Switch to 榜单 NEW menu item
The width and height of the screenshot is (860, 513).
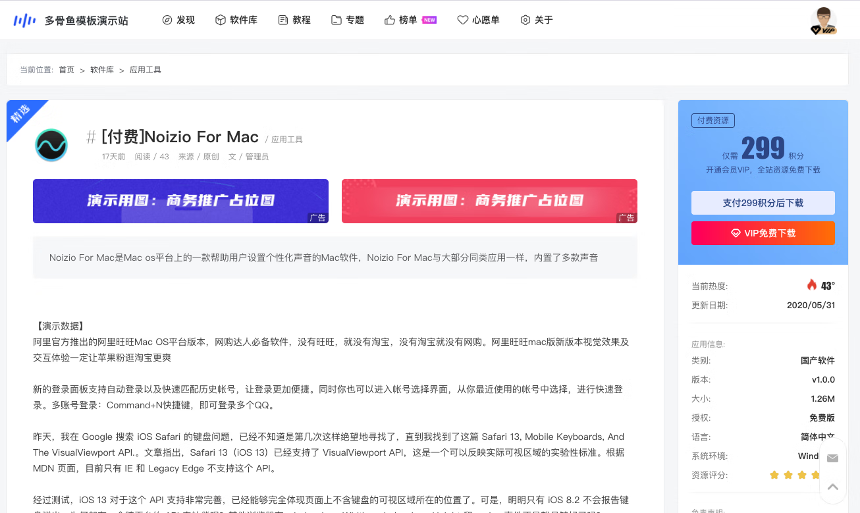point(408,20)
